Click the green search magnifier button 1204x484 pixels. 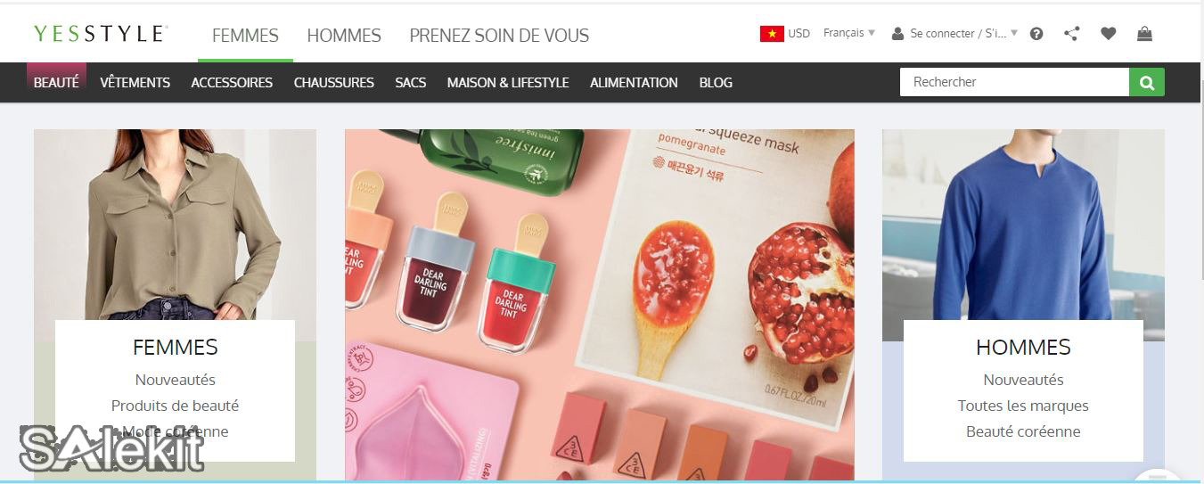click(1146, 82)
